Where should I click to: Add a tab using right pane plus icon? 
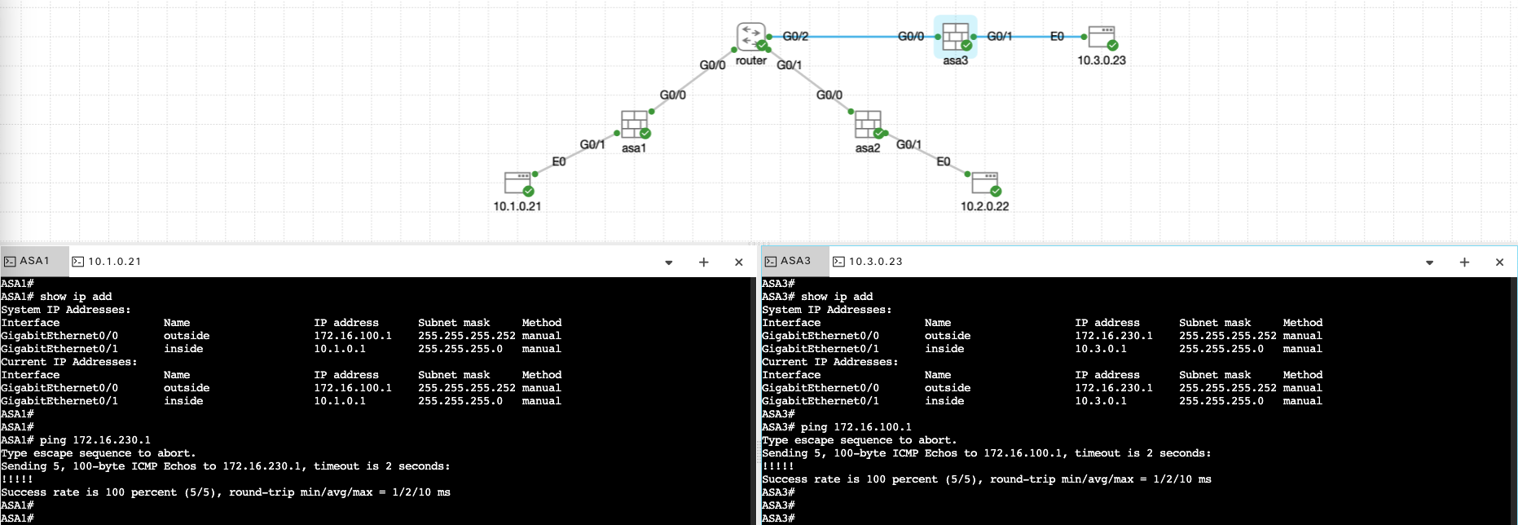(x=1464, y=262)
